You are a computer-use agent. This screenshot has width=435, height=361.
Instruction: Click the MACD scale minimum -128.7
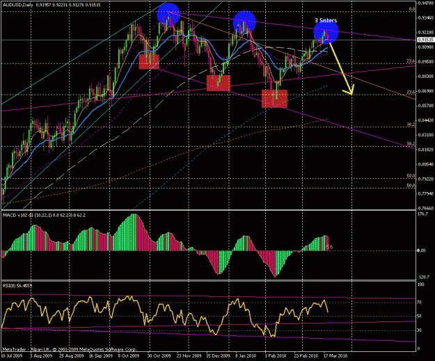[423, 277]
